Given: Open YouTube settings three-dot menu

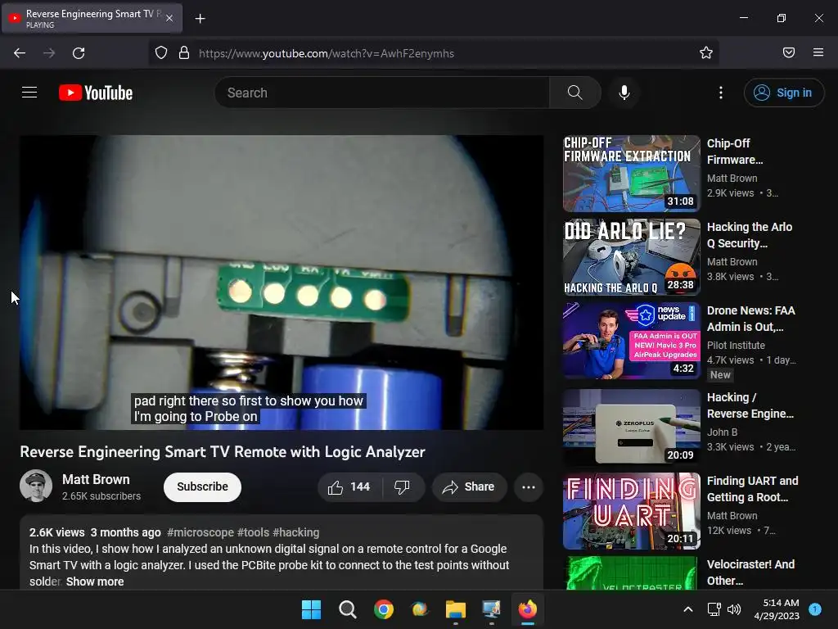Looking at the screenshot, I should click(x=720, y=93).
